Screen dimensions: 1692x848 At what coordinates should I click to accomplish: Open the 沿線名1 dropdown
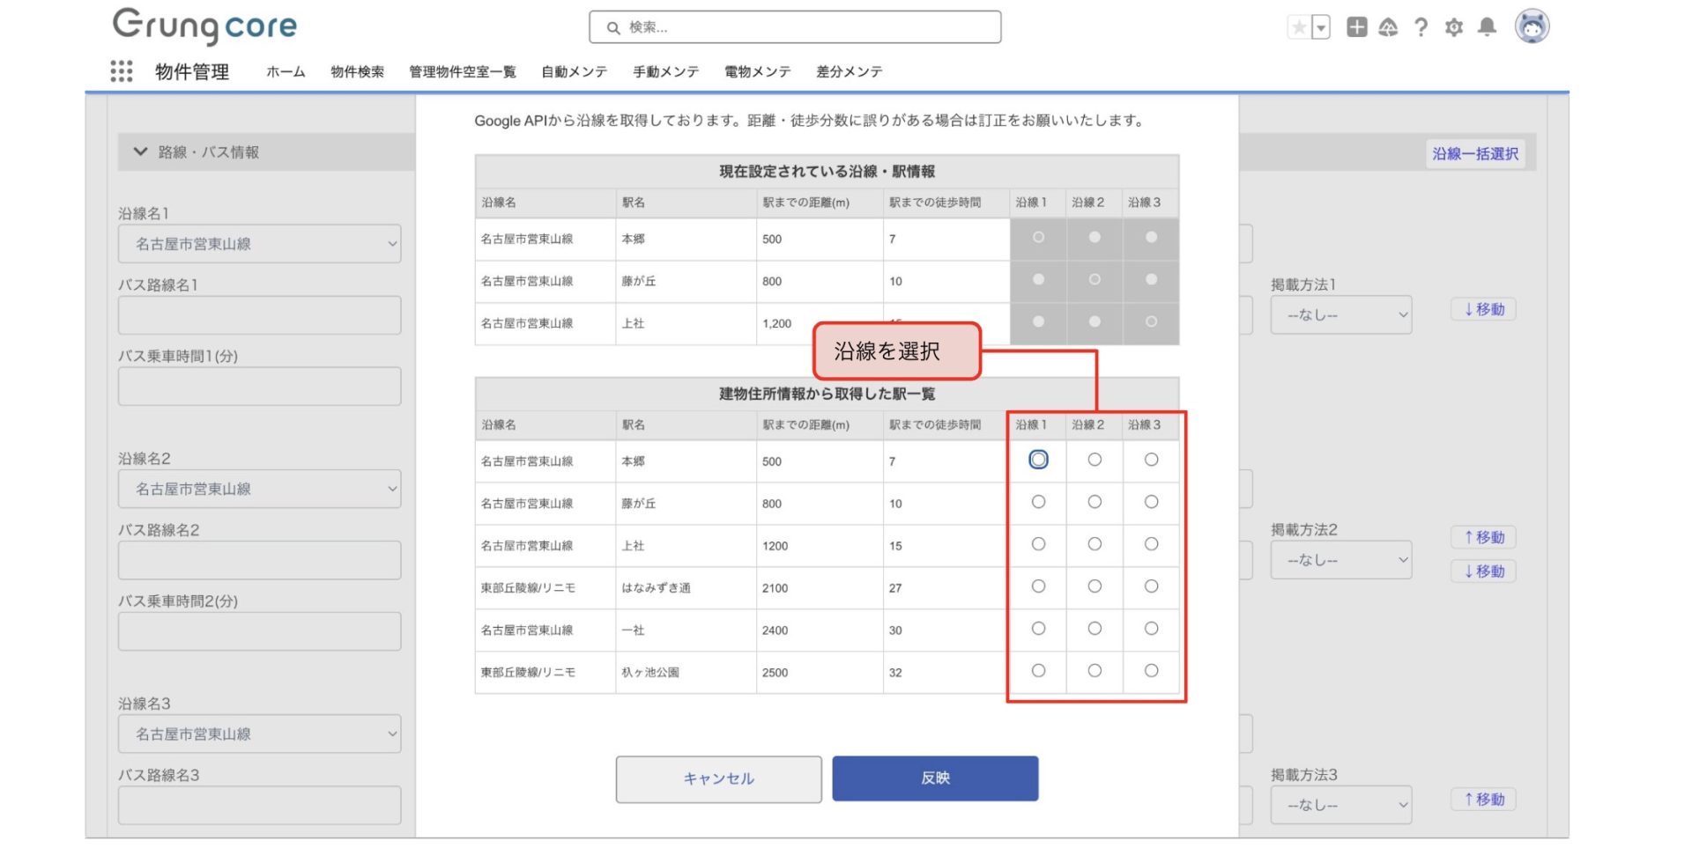[259, 244]
